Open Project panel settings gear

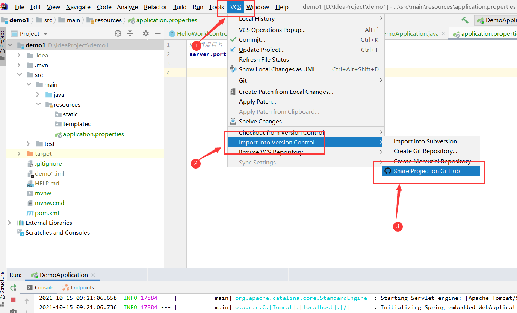(146, 33)
